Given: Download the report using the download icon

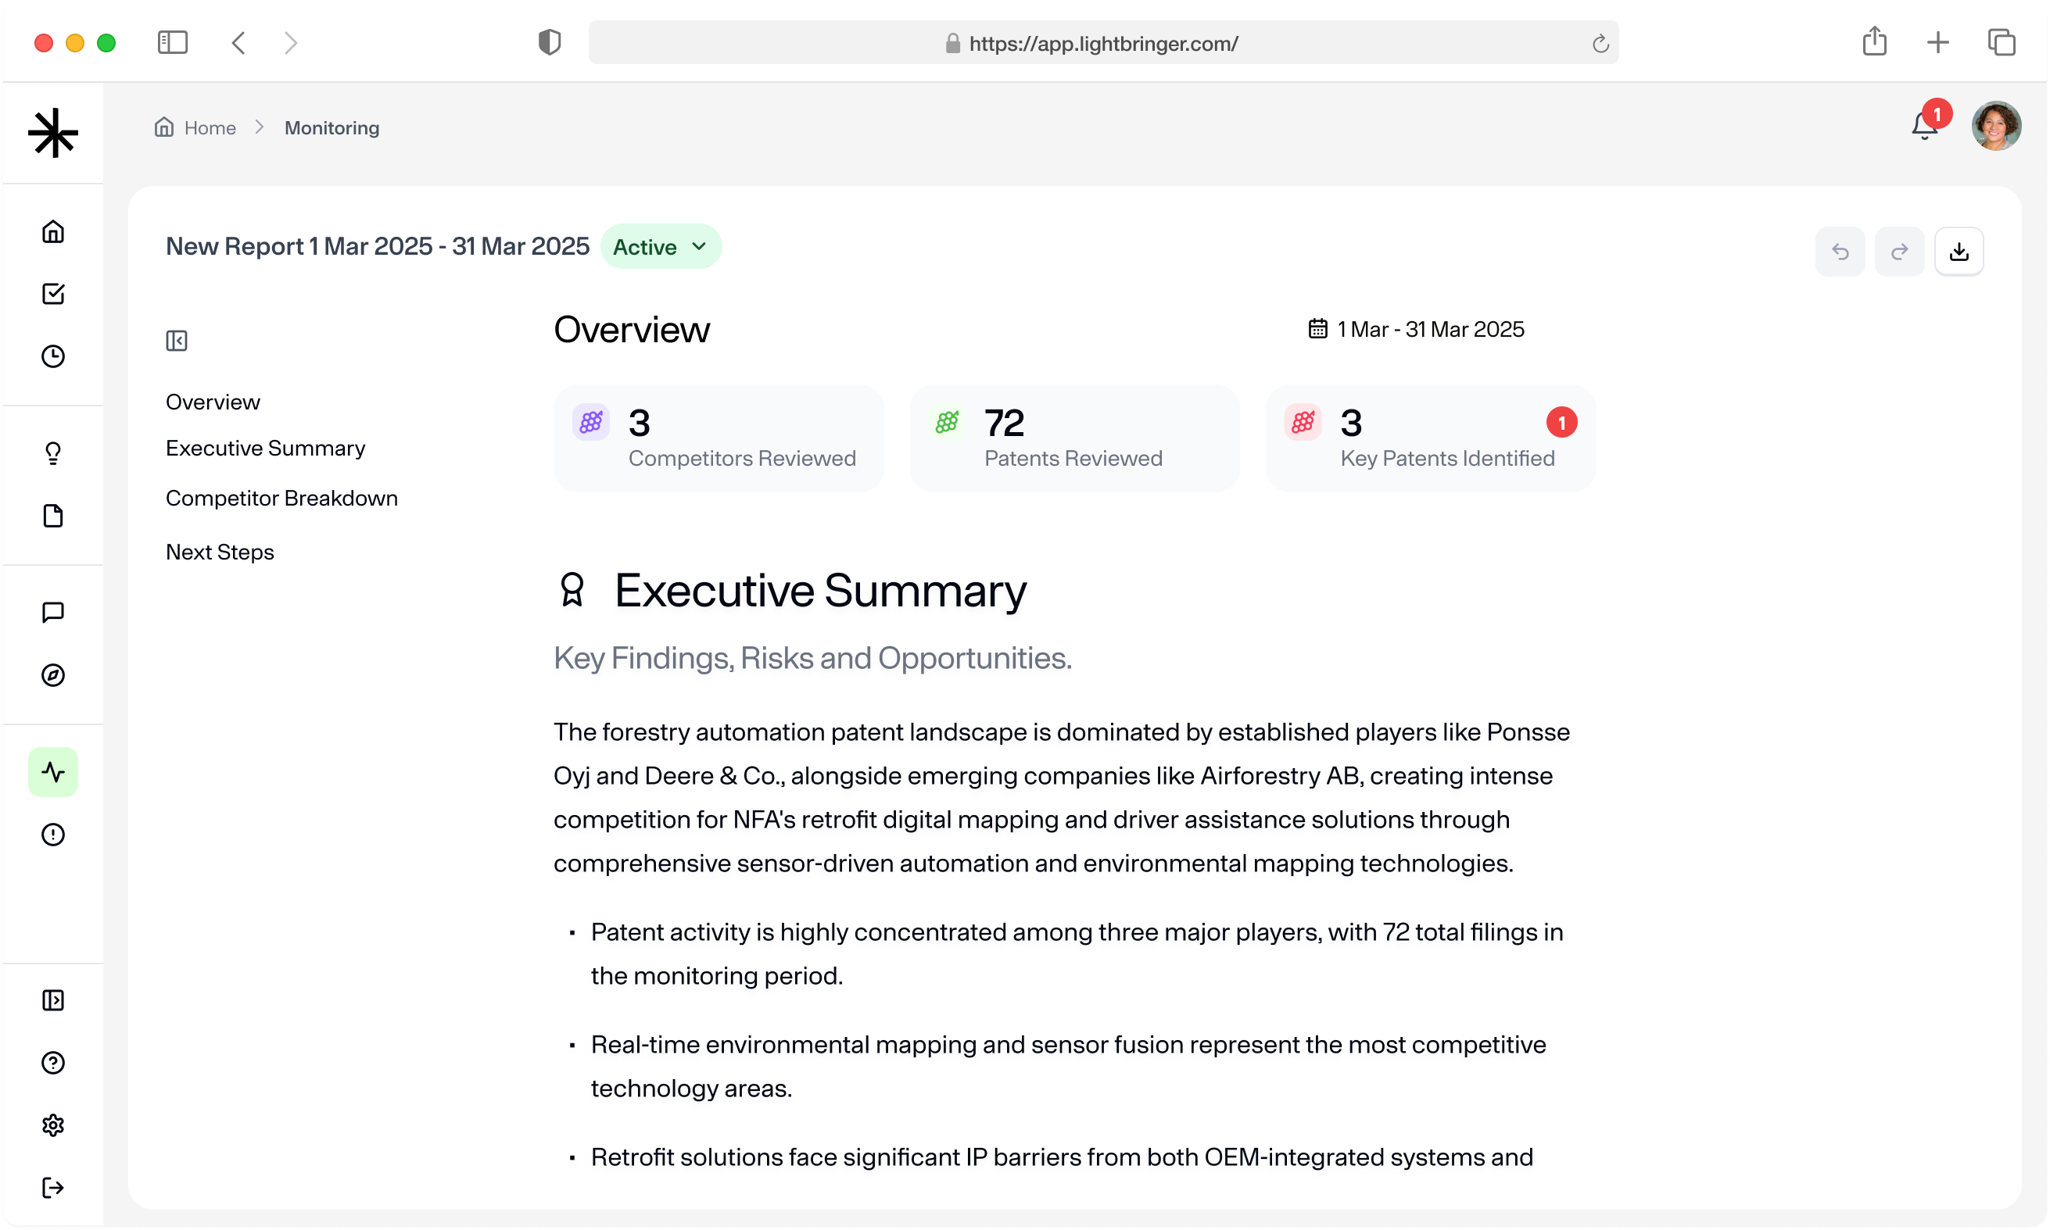Looking at the screenshot, I should tap(1958, 251).
